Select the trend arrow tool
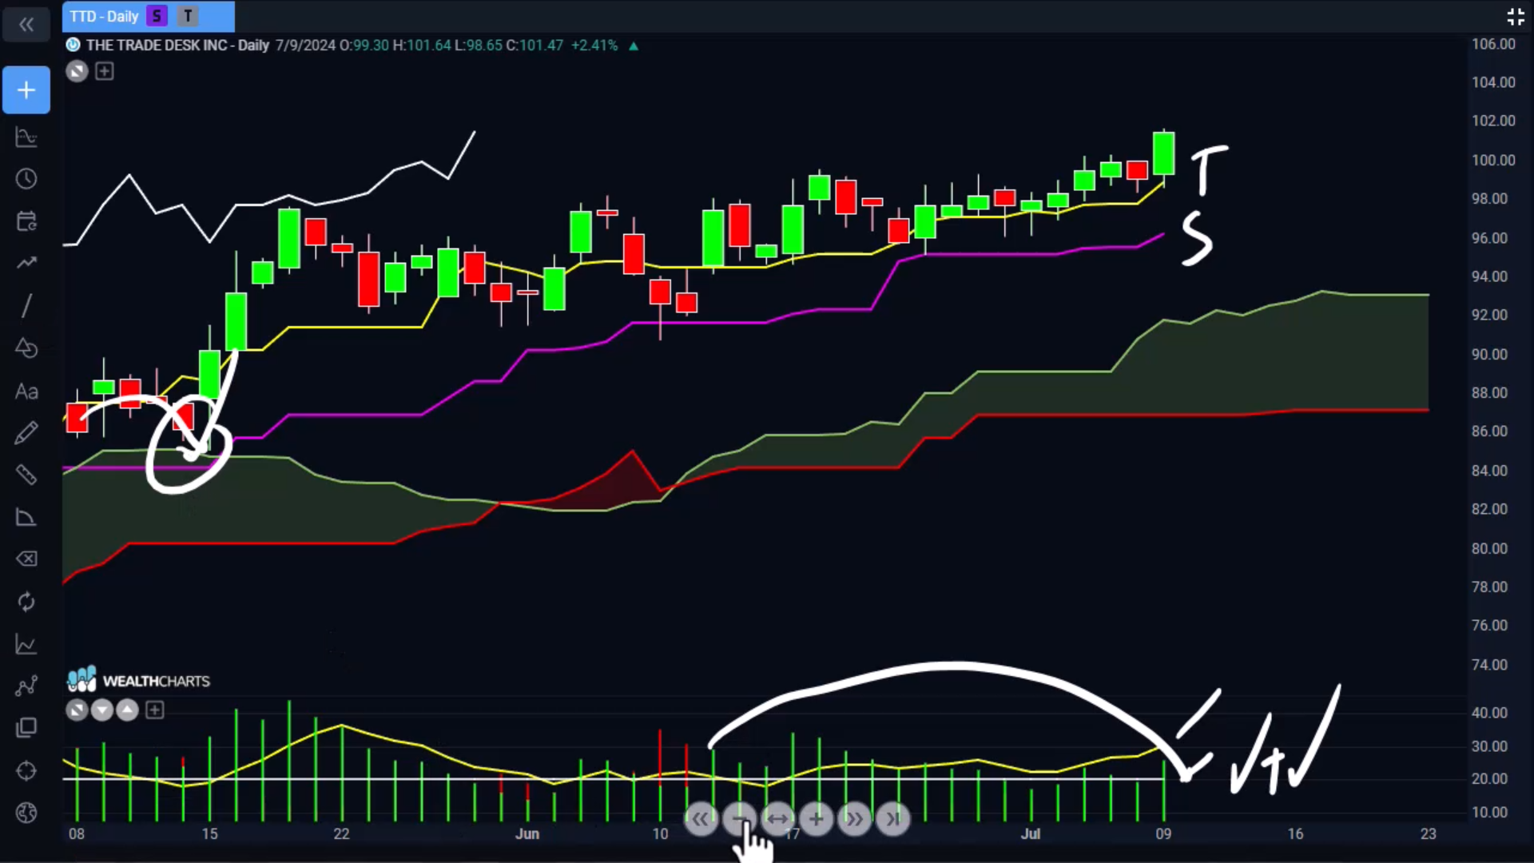The height and width of the screenshot is (863, 1534). point(26,263)
